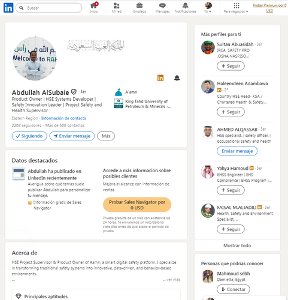Open Mi red network icon
The width and height of the screenshot is (288, 300).
click(117, 8)
